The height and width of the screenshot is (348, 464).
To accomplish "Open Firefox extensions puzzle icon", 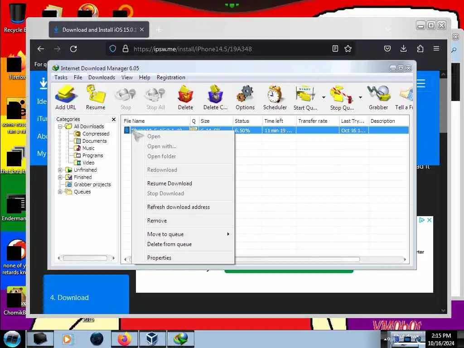I will point(420,48).
